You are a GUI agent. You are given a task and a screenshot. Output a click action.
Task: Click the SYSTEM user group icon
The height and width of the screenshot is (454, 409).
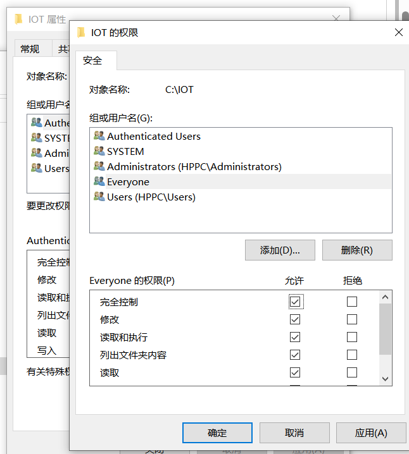click(99, 151)
